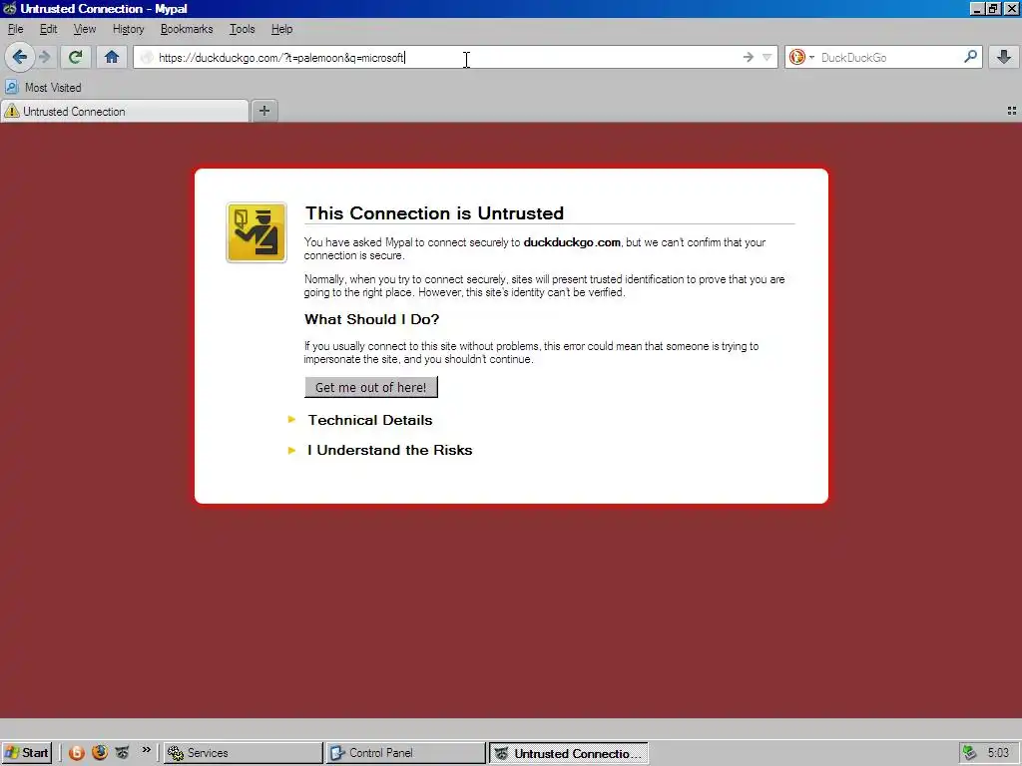
Task: Open the DuckDuckGo search engine selector
Action: (x=801, y=57)
